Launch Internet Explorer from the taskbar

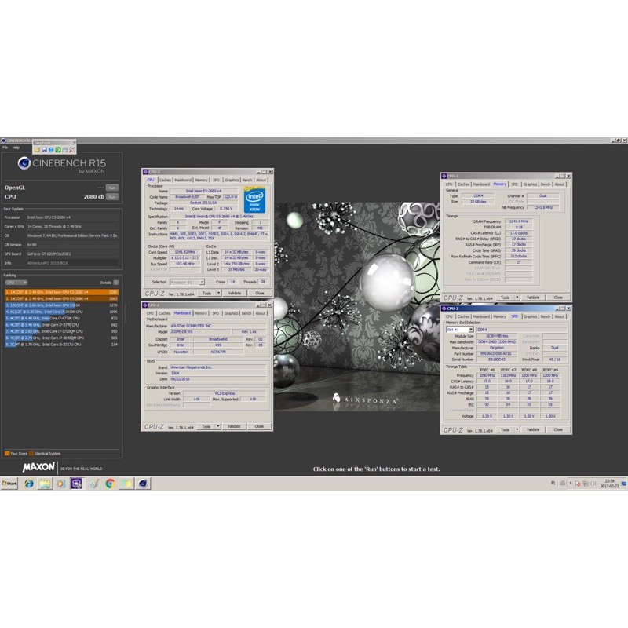tap(29, 484)
